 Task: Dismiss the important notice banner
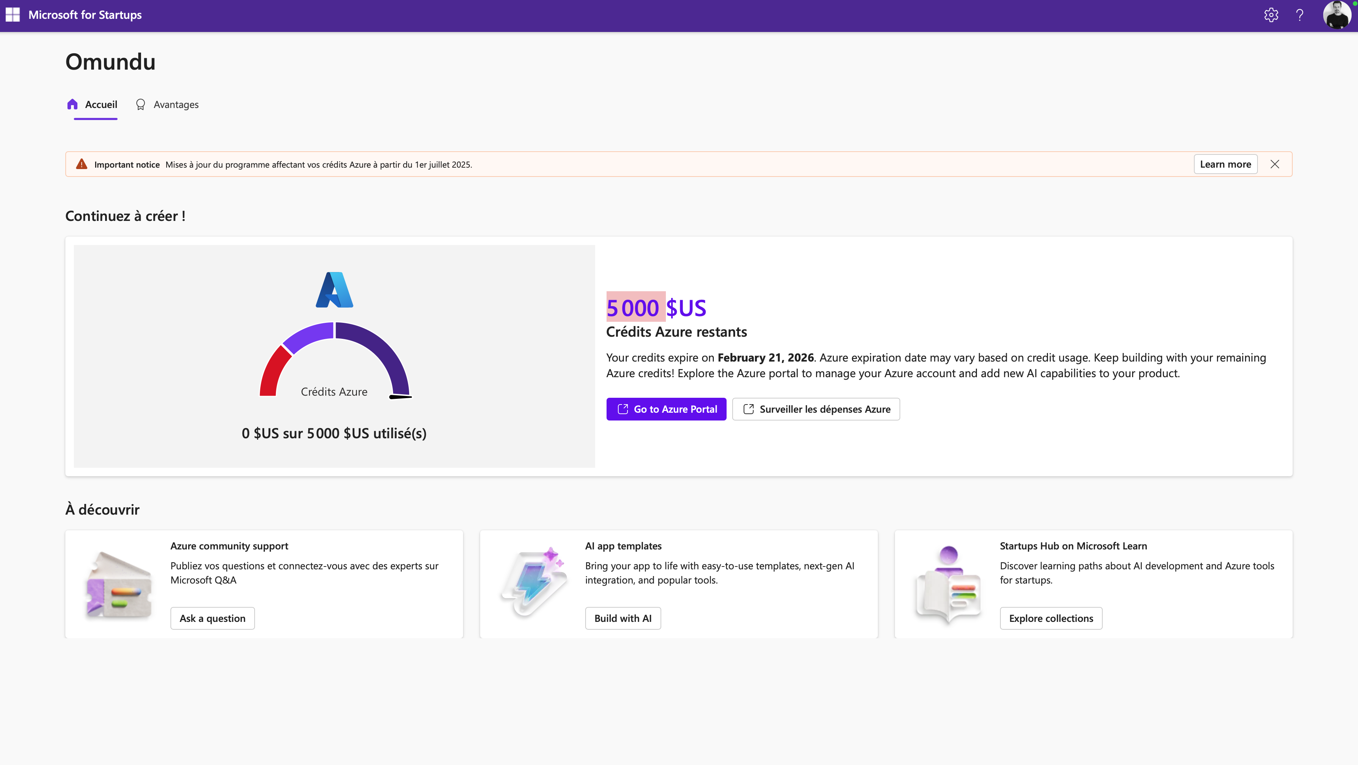pos(1275,164)
